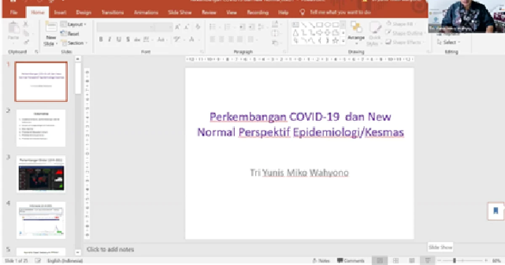Open the Shape Effects dropdown

click(405, 42)
